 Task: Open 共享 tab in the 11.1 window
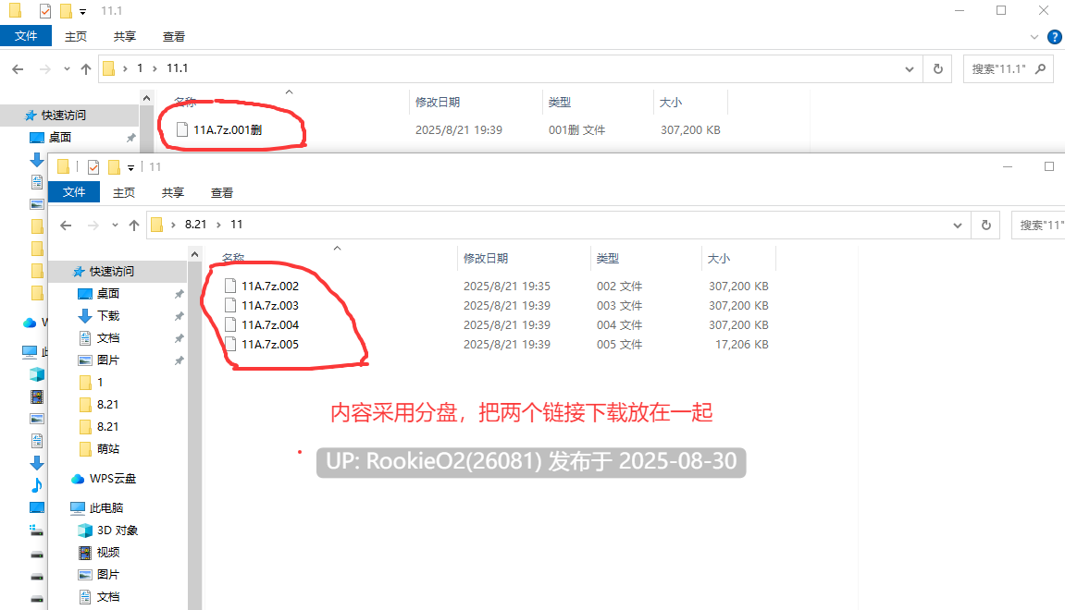point(124,37)
